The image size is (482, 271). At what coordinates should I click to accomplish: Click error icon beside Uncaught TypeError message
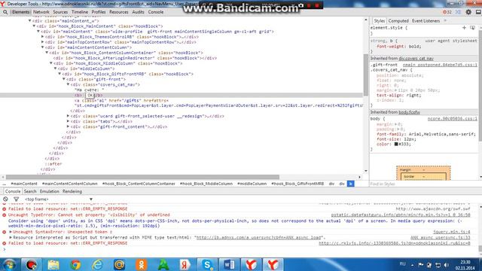[5, 215]
